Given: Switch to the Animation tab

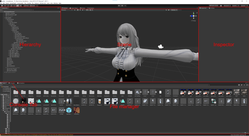Looking at the screenshot, I should point(21,83).
